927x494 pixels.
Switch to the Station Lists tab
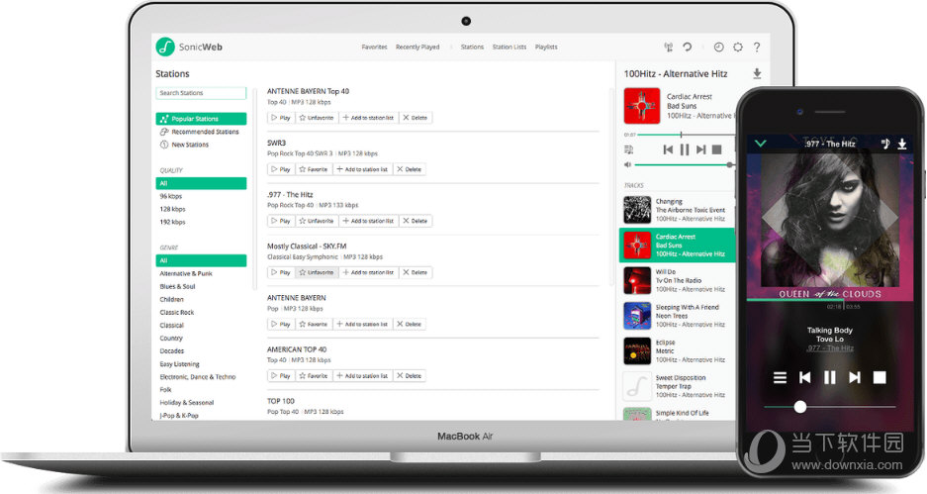510,47
